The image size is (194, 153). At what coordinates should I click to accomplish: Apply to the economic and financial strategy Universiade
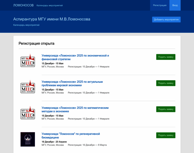[166, 57]
